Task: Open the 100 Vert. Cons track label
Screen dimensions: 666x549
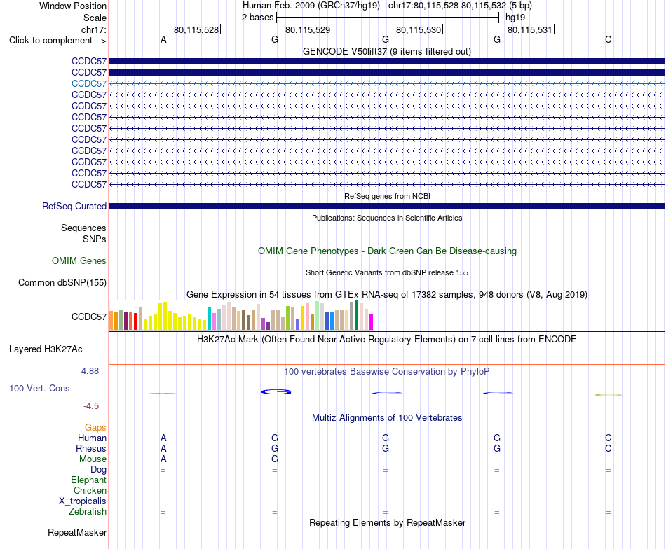Action: pos(39,388)
